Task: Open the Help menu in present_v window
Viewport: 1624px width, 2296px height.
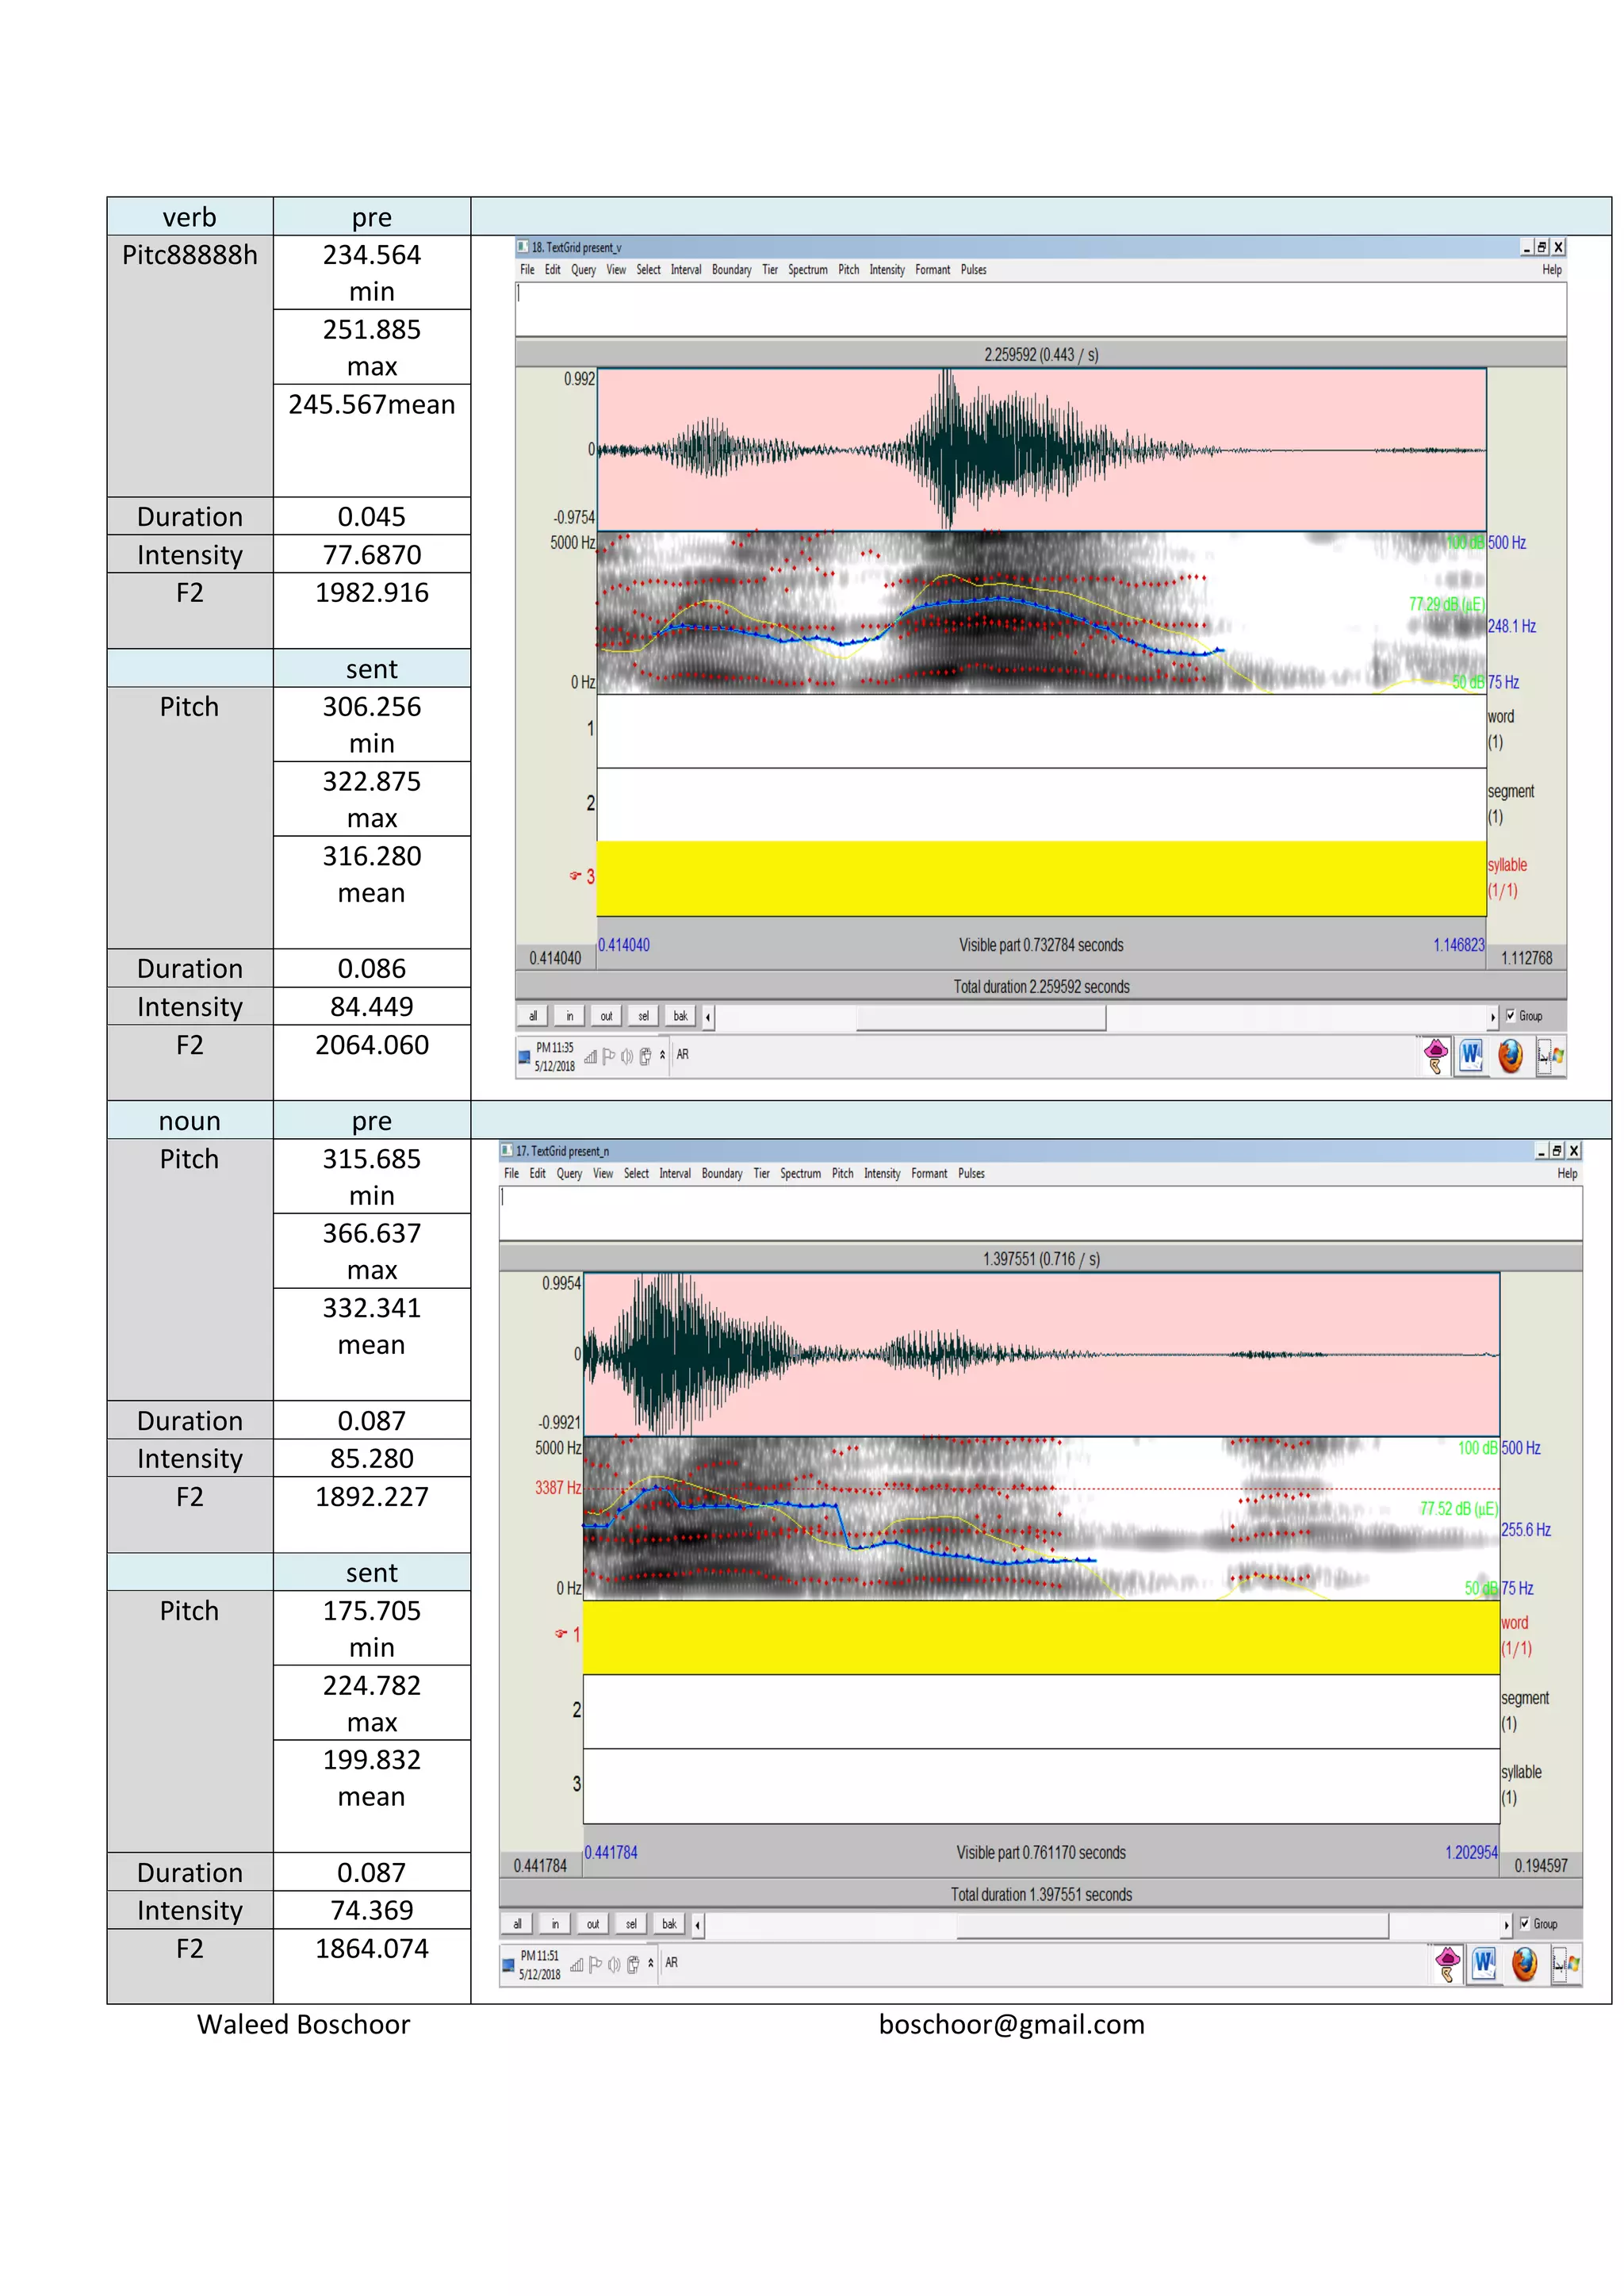Action: [1552, 270]
